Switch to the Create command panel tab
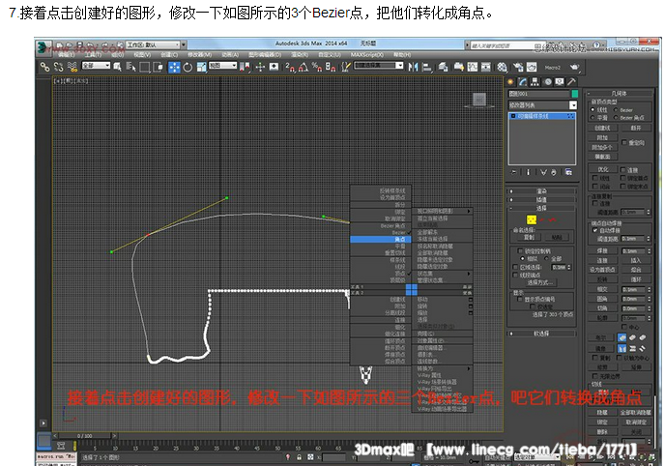The image size is (665, 466). pos(511,81)
